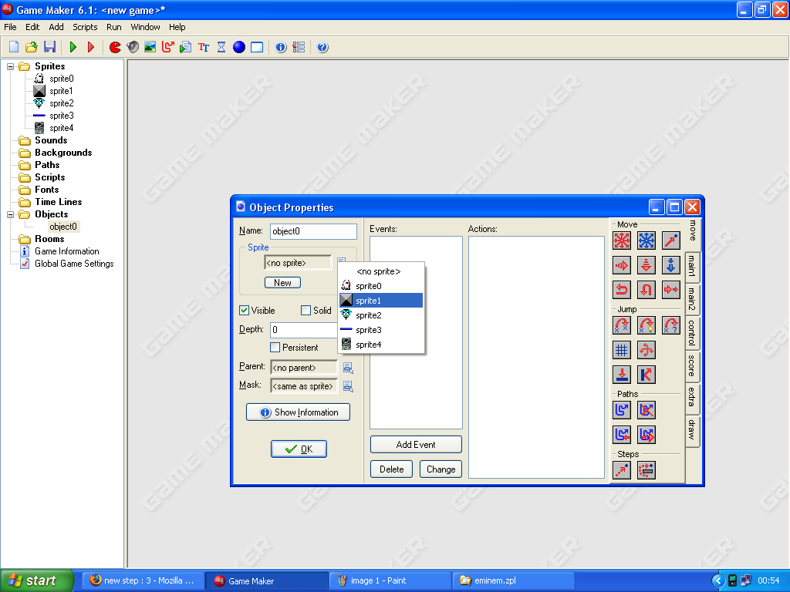The height and width of the screenshot is (592, 790).
Task: Select Set horizontal speed action
Action: click(x=622, y=265)
